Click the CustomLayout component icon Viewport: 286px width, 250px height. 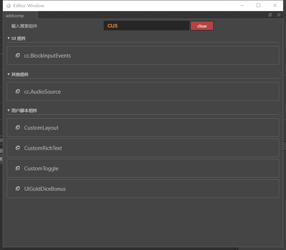click(x=18, y=127)
